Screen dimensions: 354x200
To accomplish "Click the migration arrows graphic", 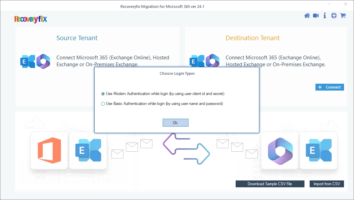I will click(x=186, y=149).
